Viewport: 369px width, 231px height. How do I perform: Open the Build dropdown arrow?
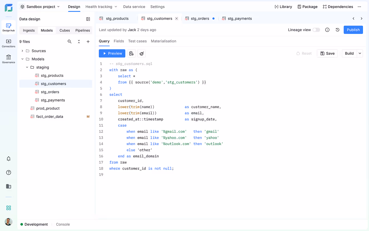[360, 54]
